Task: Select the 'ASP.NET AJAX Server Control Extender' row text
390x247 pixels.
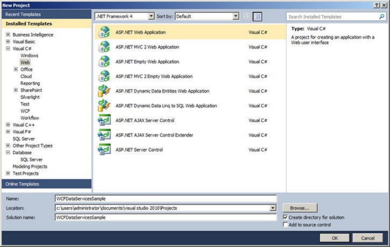Action: pyautogui.click(x=154, y=135)
